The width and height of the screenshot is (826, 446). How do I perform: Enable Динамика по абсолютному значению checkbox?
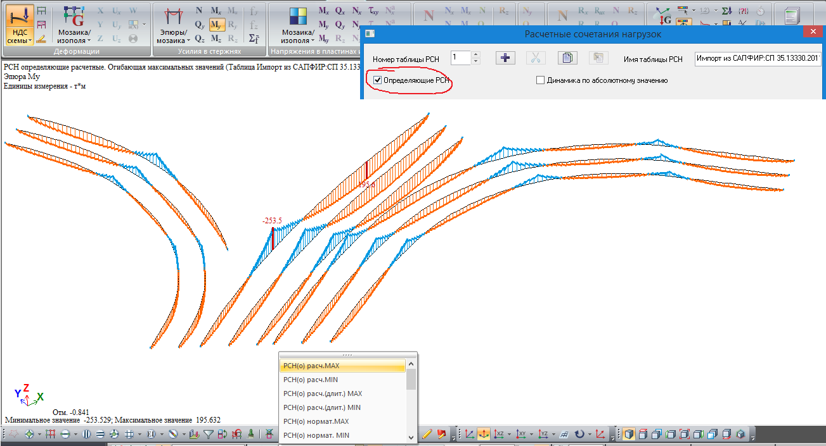click(541, 80)
